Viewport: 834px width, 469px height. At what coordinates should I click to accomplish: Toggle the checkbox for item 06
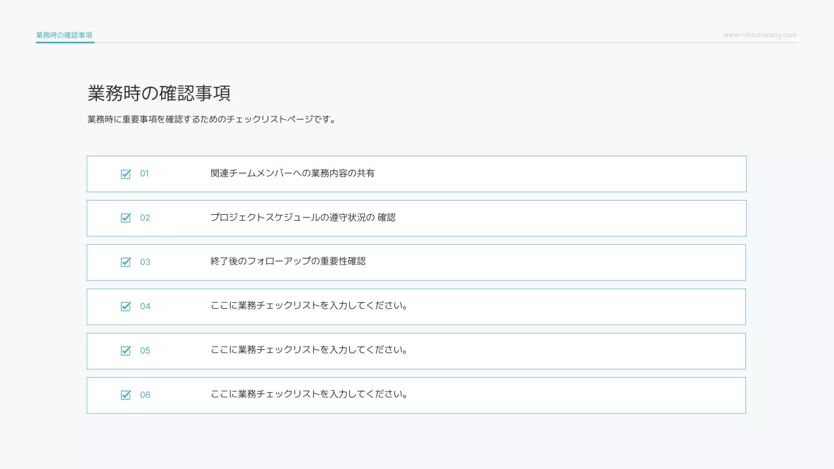pos(126,395)
